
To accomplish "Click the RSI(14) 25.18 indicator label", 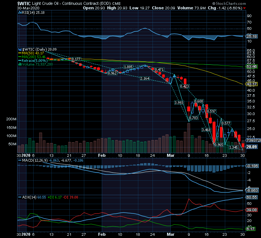I will tap(33, 12).
